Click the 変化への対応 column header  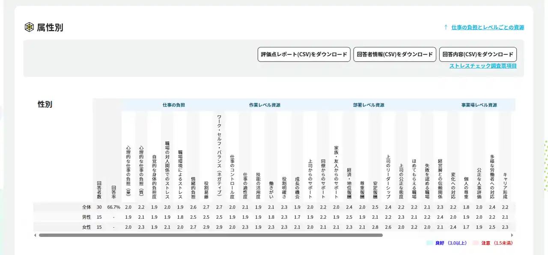(x=453, y=185)
